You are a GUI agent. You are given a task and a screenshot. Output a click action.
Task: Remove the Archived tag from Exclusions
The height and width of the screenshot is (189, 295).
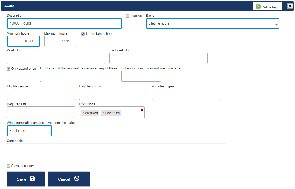83,113
